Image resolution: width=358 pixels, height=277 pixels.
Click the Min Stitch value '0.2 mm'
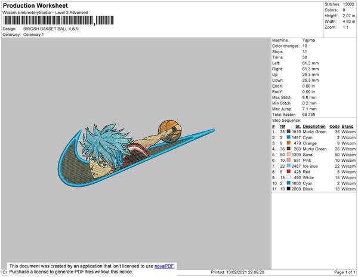[x=309, y=103]
